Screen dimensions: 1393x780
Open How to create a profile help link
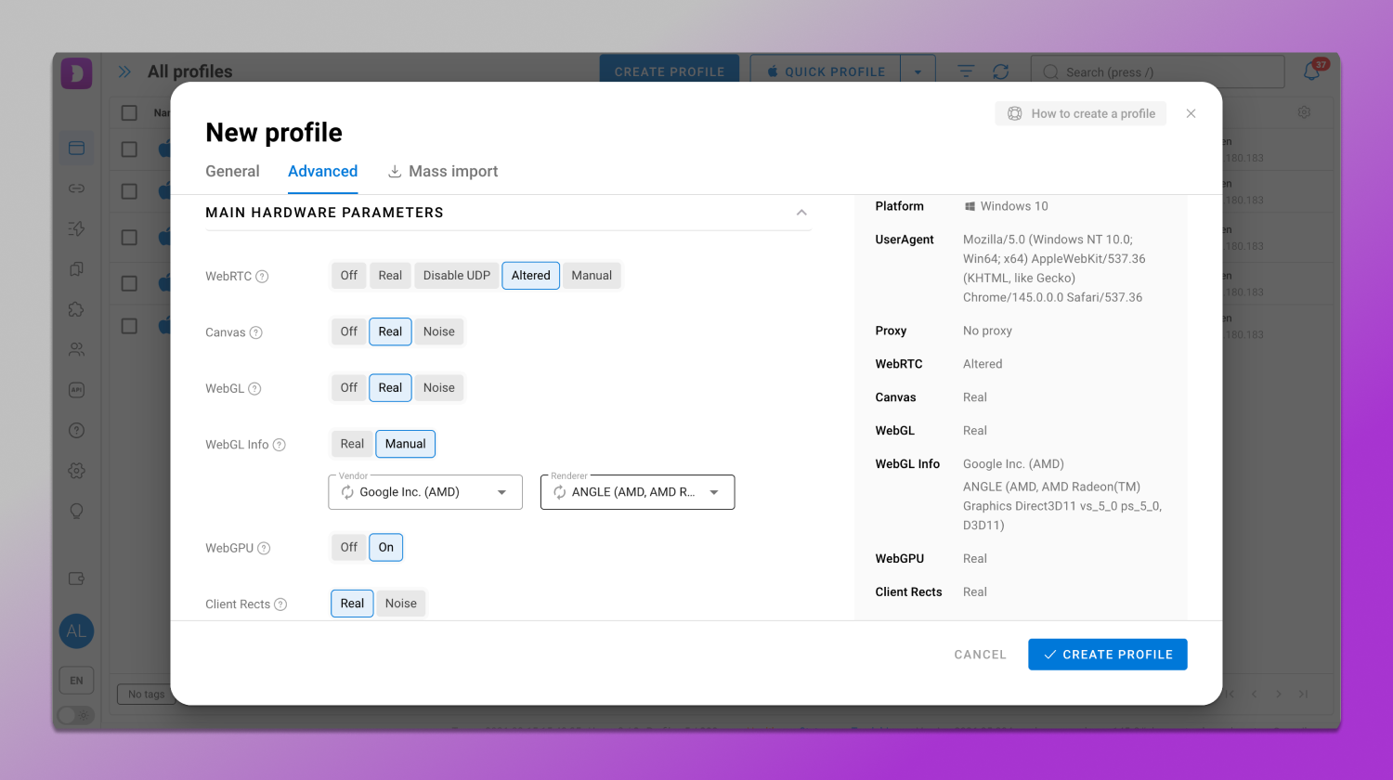pyautogui.click(x=1081, y=113)
